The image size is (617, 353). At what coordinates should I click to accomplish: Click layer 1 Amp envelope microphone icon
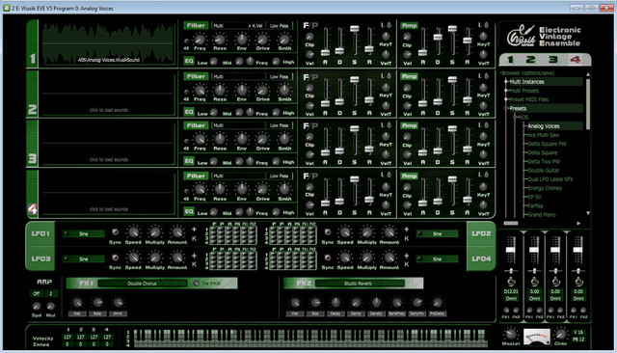click(486, 25)
